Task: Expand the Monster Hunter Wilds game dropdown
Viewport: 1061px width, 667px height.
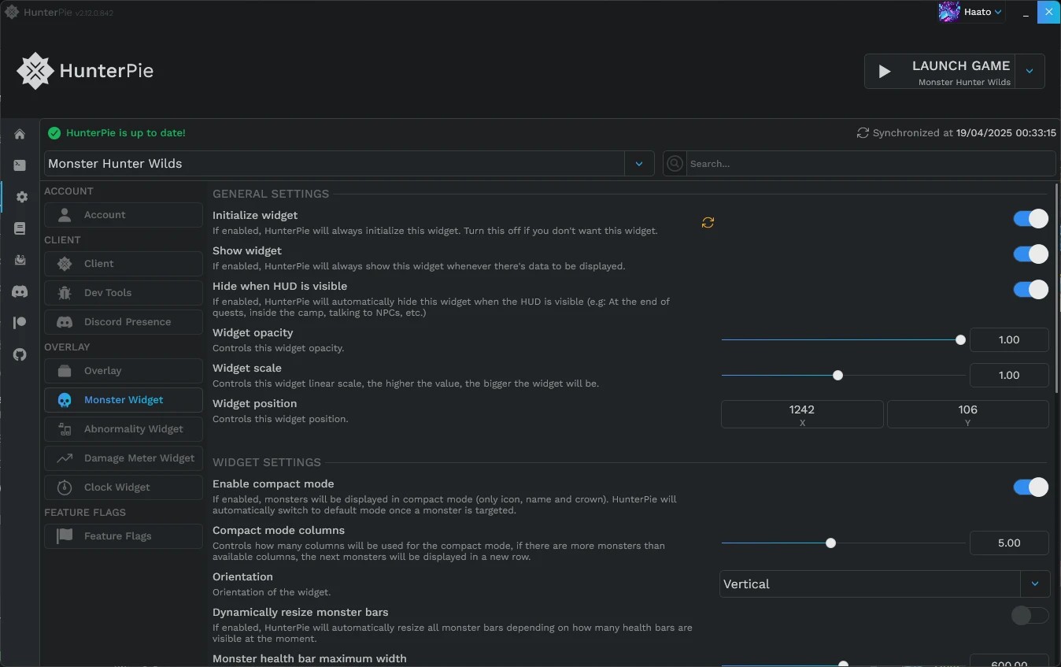Action: [639, 164]
